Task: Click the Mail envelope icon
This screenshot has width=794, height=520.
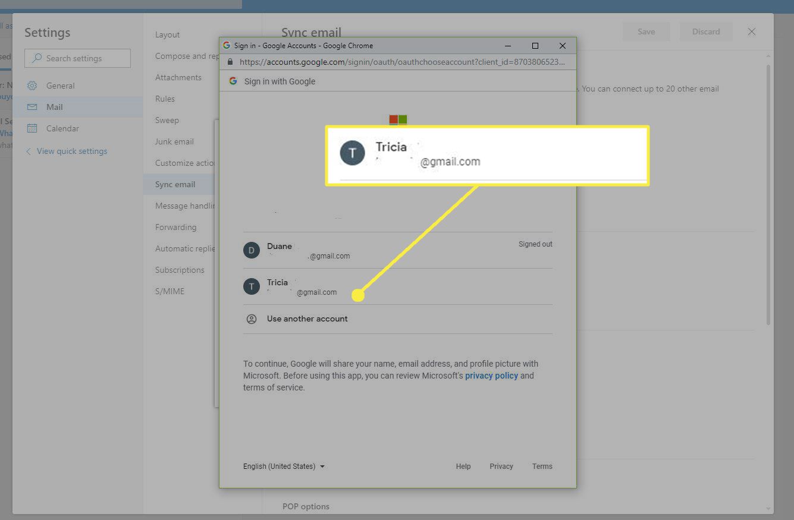Action: coord(32,107)
